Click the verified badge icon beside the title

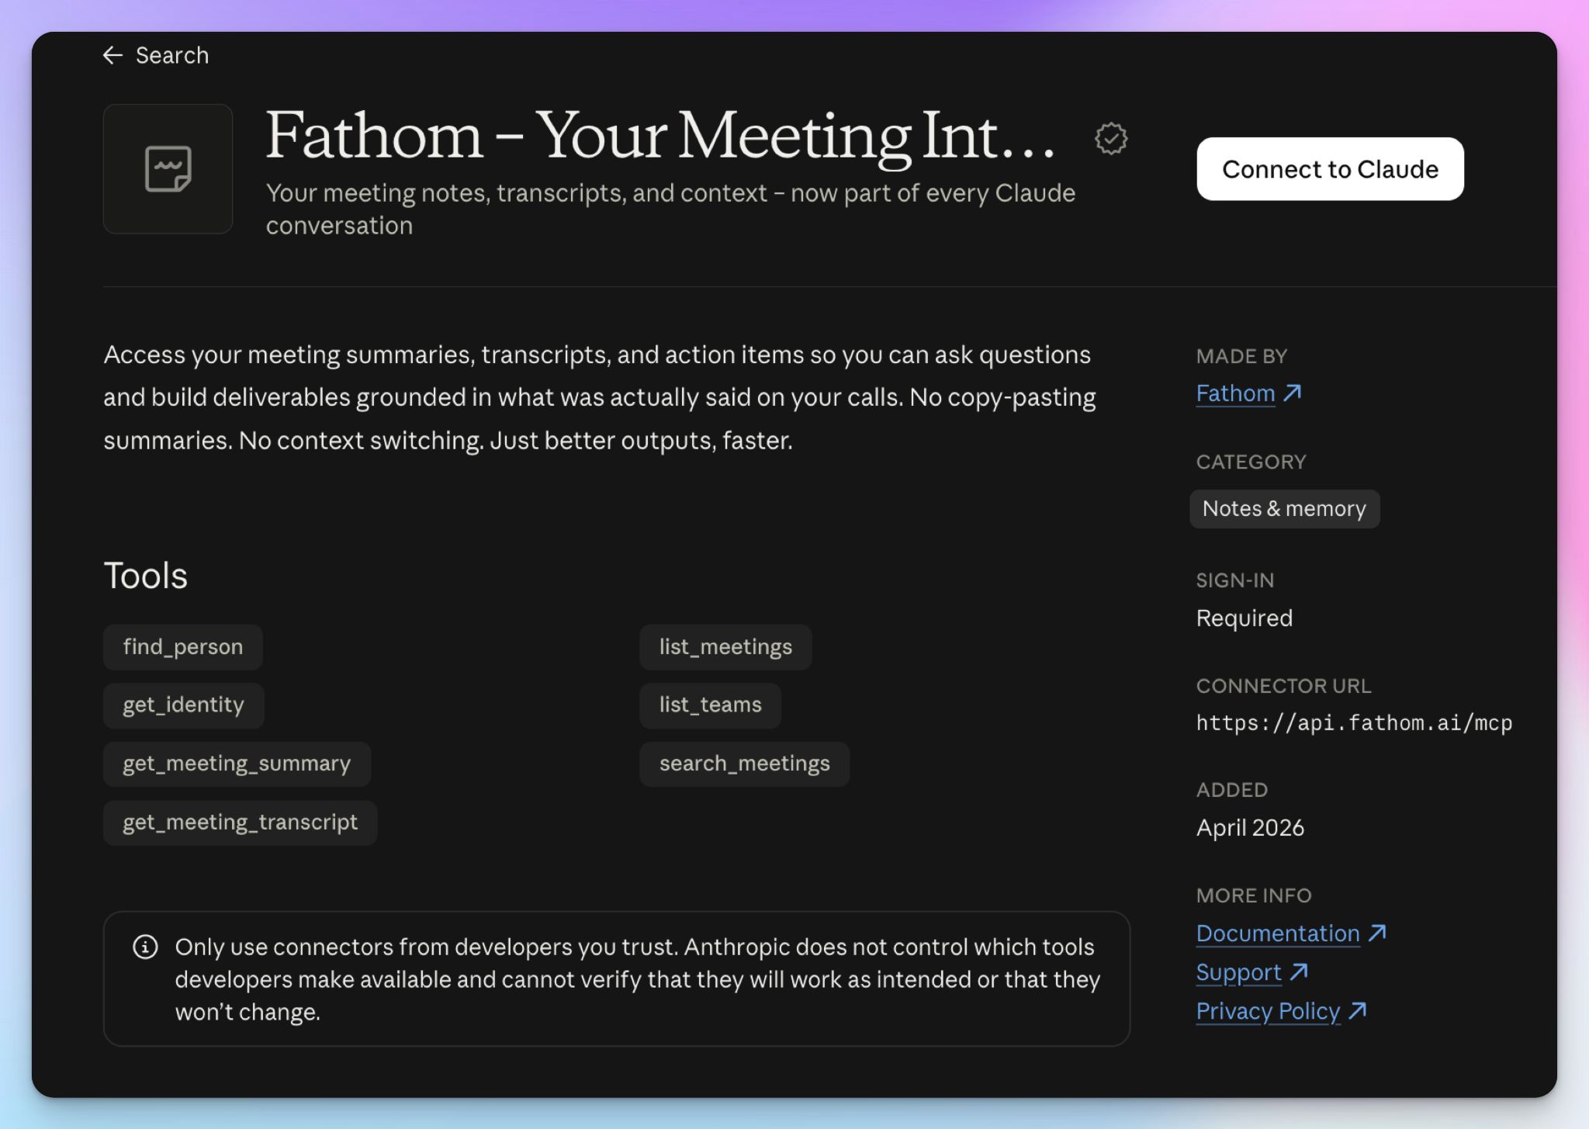point(1111,139)
